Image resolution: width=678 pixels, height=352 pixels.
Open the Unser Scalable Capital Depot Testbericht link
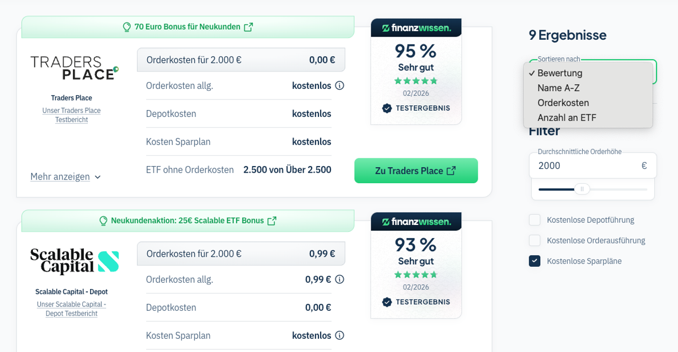click(x=72, y=309)
